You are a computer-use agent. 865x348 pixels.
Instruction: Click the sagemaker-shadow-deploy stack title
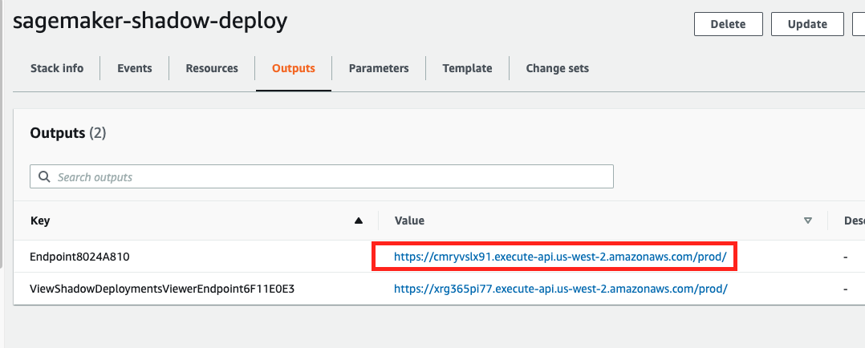pyautogui.click(x=150, y=22)
